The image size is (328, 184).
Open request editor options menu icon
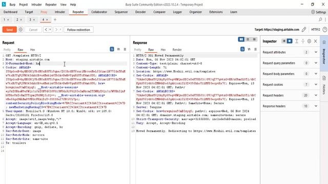coord(125,49)
